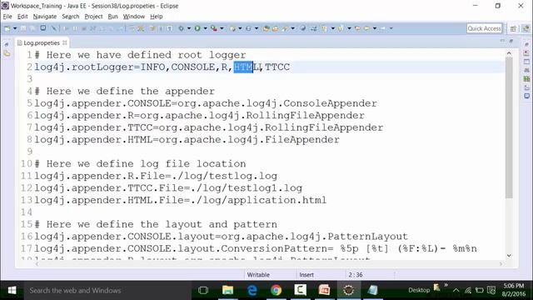This screenshot has width=533, height=300.
Task: Open the Search menu
Action: tap(70, 17)
